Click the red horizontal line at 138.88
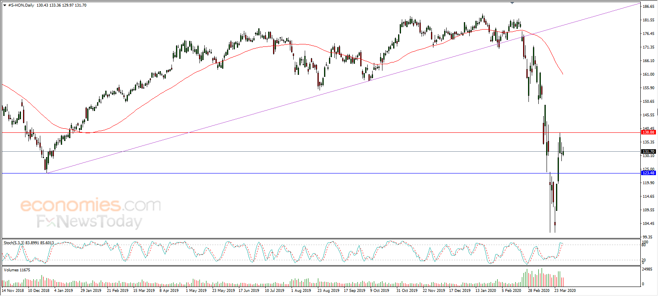658x296 pixels. coord(321,132)
